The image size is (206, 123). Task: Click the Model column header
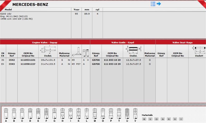coord(8,10)
